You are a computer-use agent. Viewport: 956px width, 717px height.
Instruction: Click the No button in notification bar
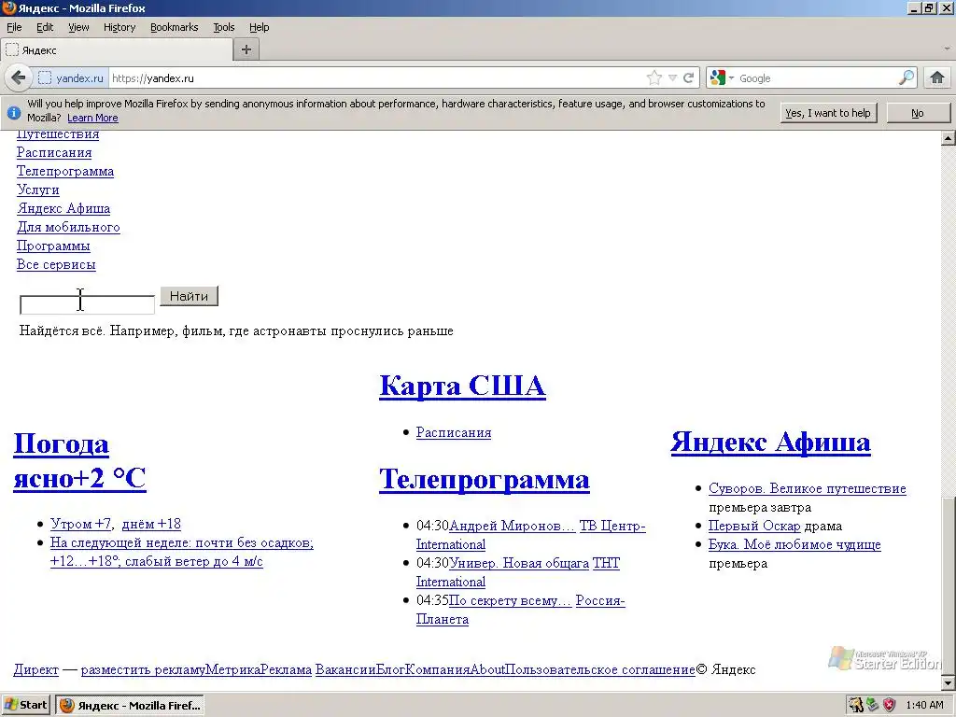918,113
